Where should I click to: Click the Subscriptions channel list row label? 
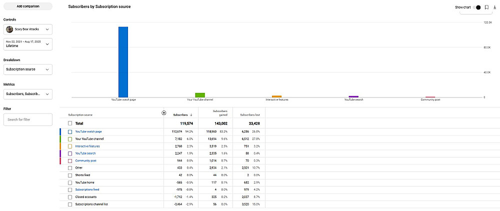click(91, 204)
